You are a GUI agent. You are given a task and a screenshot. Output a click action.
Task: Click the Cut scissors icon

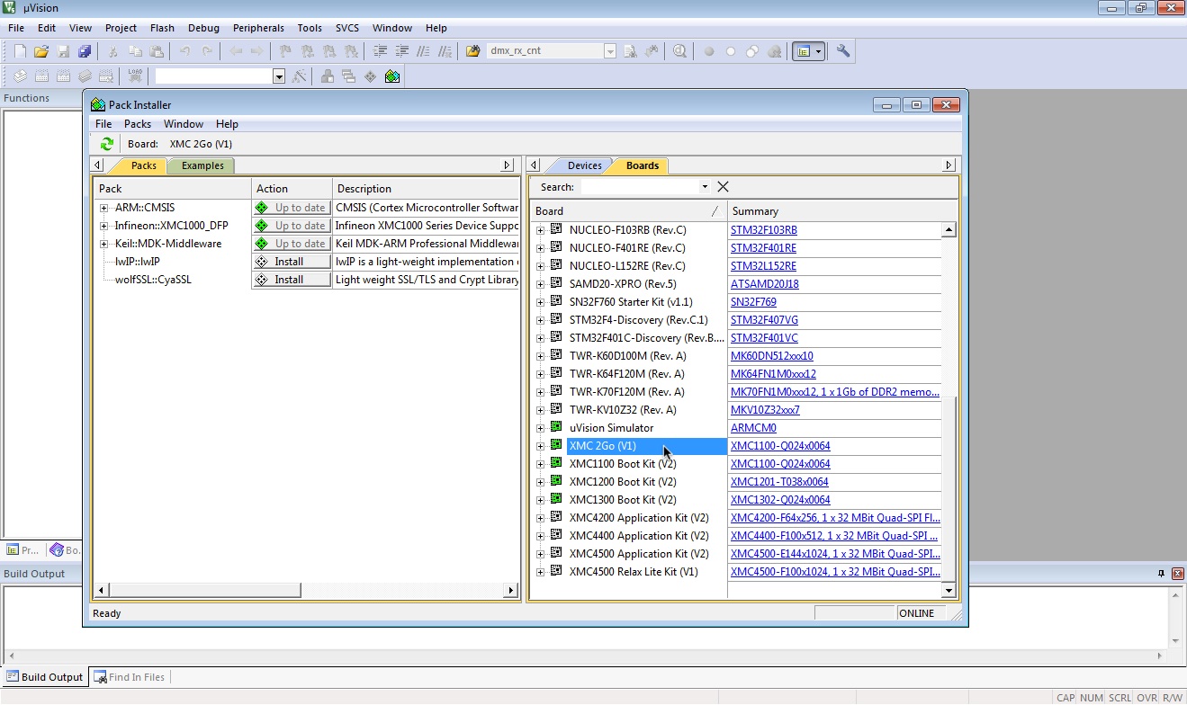pos(113,51)
